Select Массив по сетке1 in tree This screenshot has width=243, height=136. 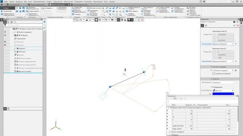(25, 71)
